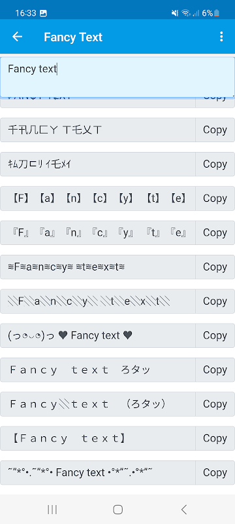Select the (っ◔◡◔)っ ♥ Fancy text result
Image resolution: width=235 pixels, height=524 pixels.
98,335
